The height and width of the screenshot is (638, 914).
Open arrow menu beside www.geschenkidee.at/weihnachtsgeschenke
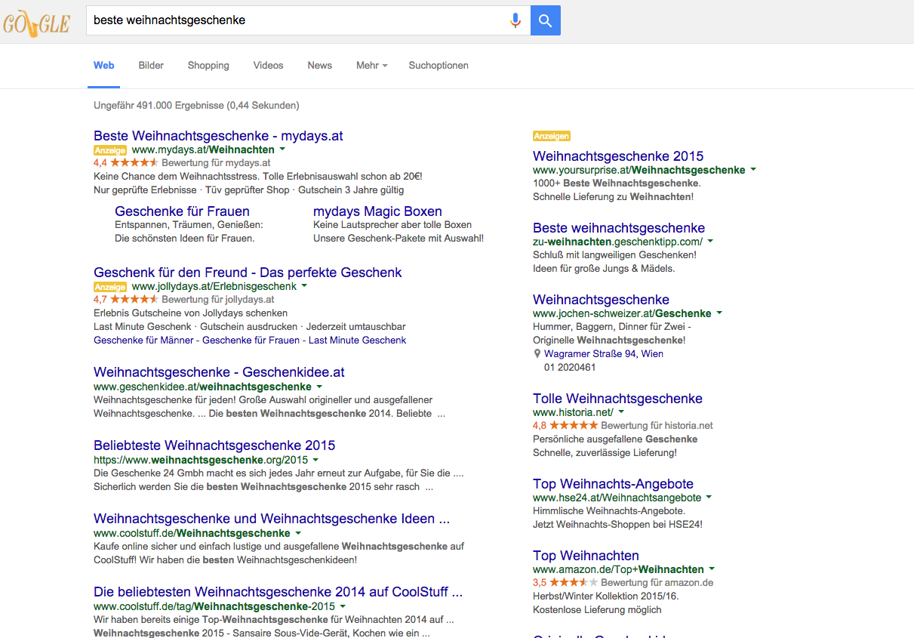(319, 386)
